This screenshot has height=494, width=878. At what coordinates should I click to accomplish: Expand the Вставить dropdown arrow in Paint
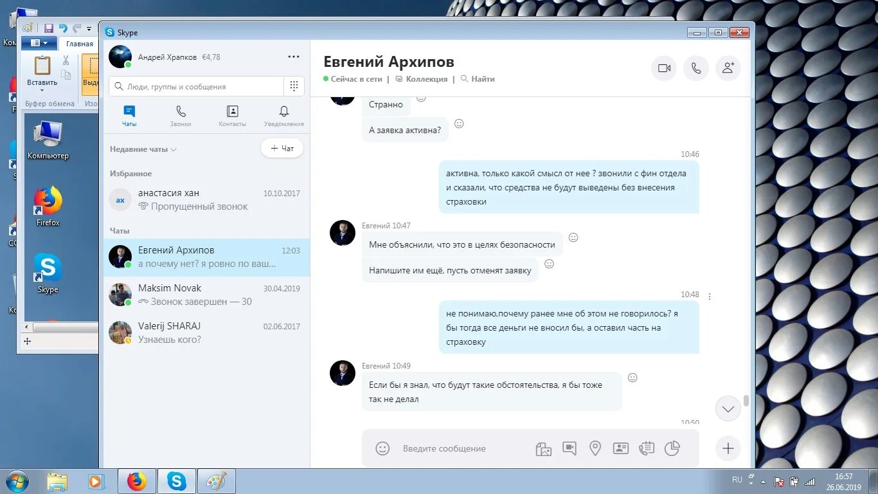[42, 89]
